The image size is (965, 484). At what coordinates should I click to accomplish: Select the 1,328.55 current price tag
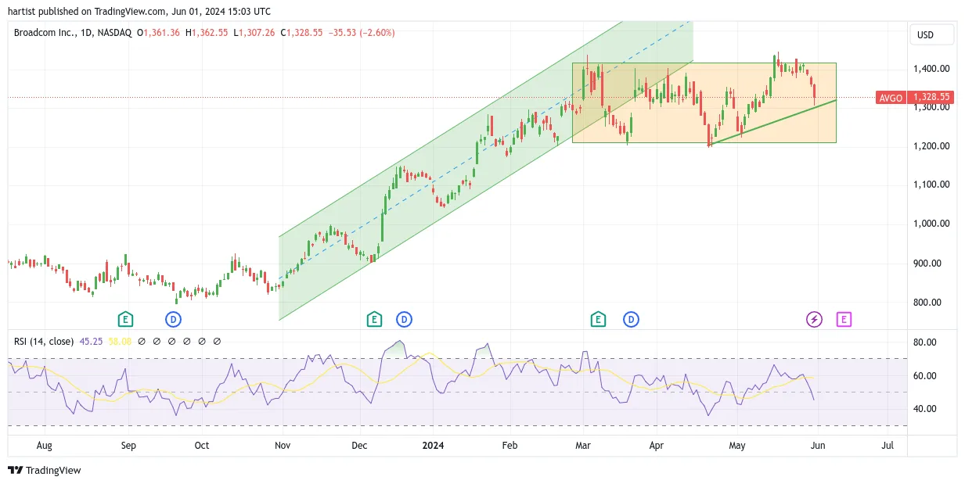pos(931,98)
